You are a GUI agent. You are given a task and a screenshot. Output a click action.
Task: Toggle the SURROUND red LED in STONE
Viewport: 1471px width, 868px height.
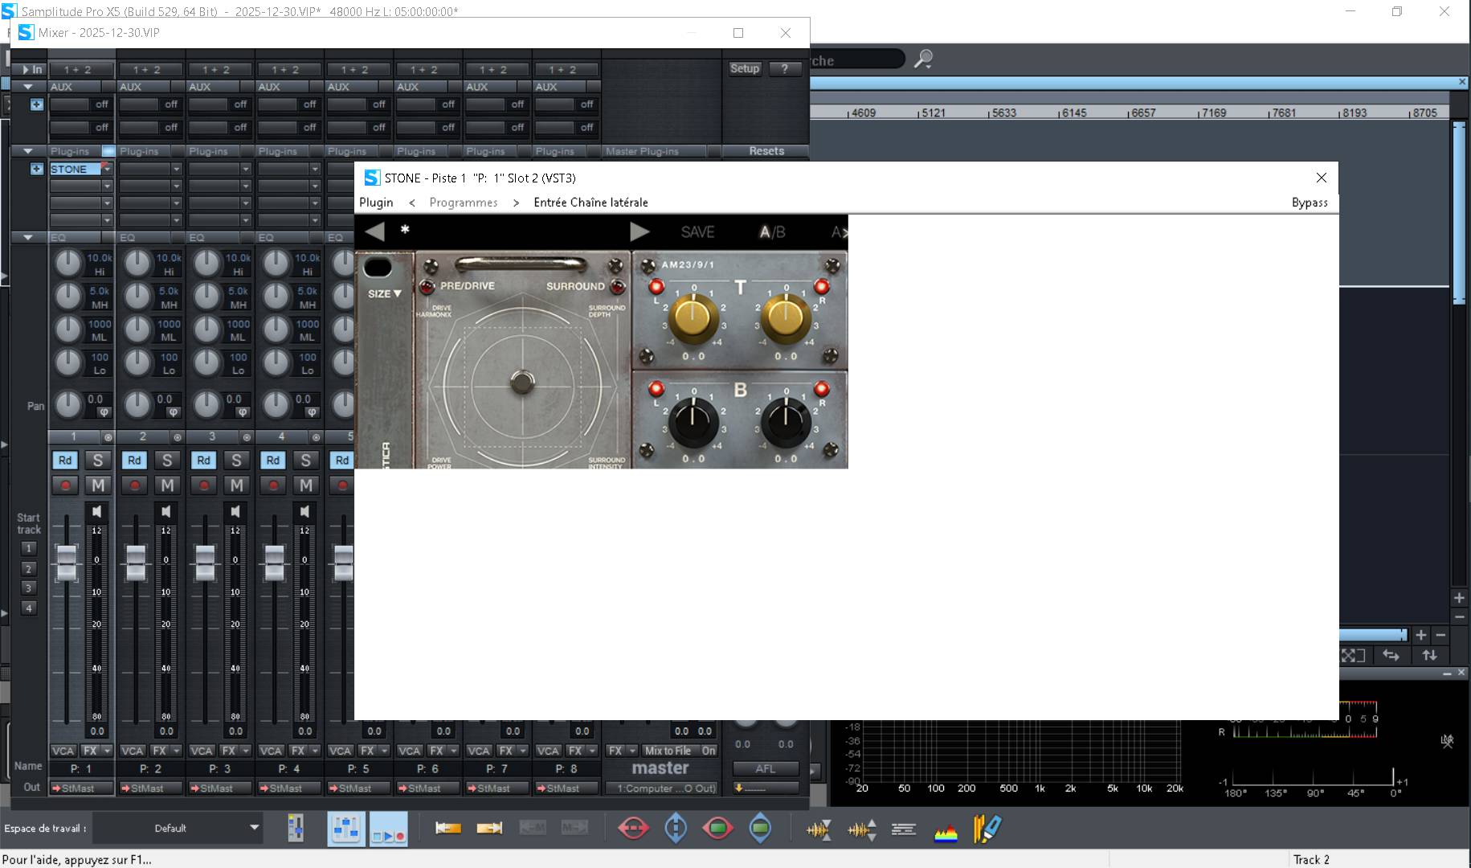click(x=618, y=286)
